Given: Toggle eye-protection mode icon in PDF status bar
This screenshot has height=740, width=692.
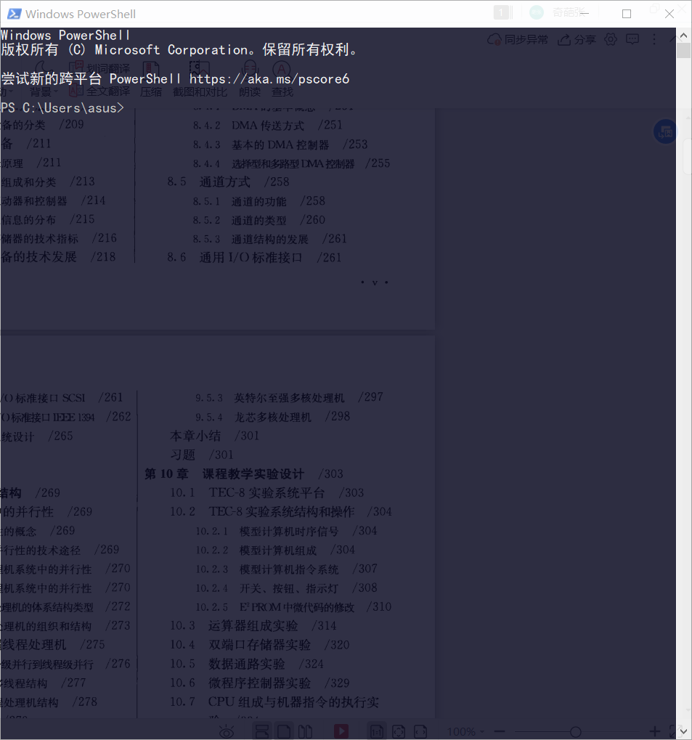Looking at the screenshot, I should click(227, 732).
